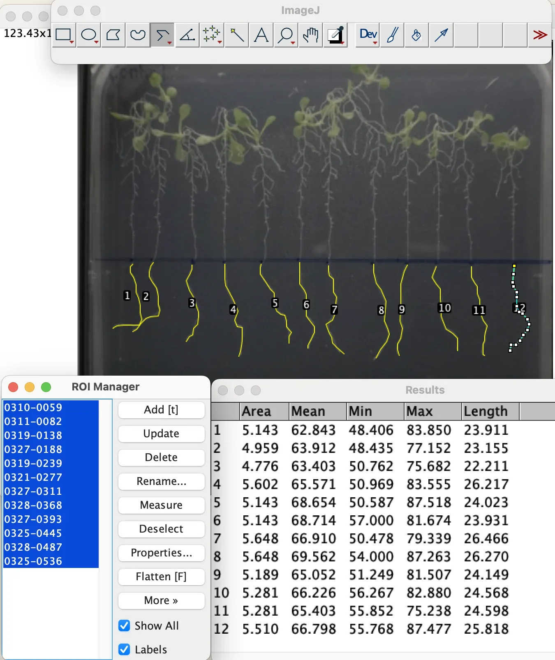Click the Area column header in Results
Image resolution: width=555 pixels, height=660 pixels.
(264, 411)
